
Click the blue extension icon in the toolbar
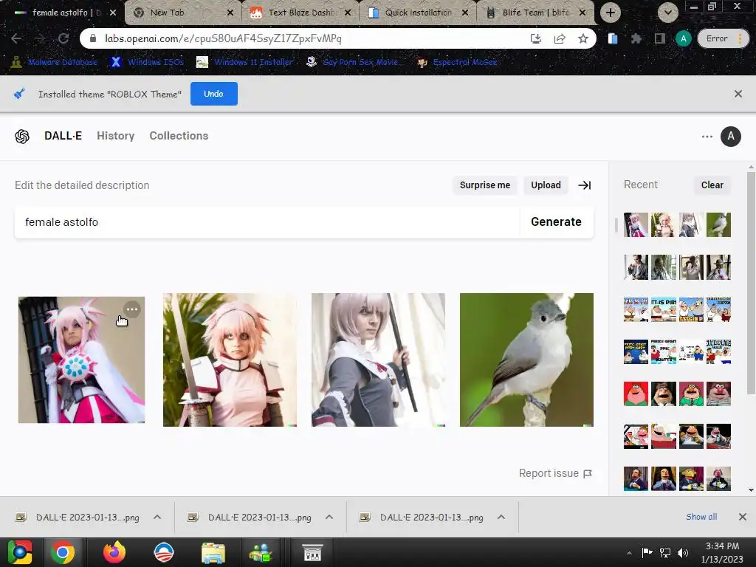612,38
